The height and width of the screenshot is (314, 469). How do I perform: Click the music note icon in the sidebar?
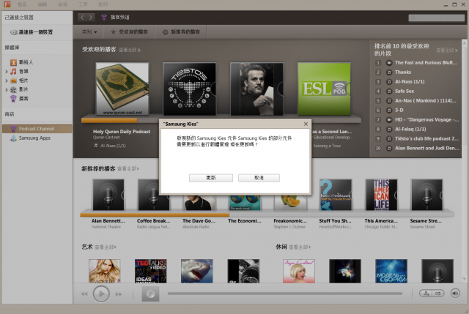click(x=13, y=72)
